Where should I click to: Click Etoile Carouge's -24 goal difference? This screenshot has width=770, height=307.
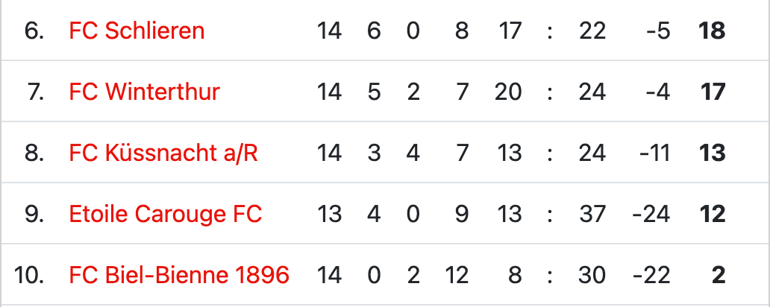pyautogui.click(x=651, y=215)
